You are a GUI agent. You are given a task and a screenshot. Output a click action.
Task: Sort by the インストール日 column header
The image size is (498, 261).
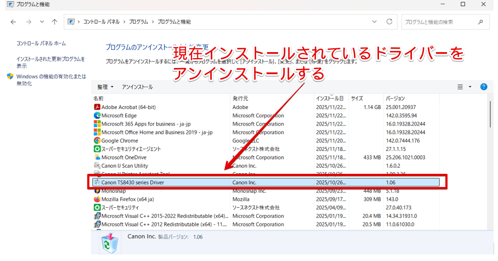[x=331, y=99]
